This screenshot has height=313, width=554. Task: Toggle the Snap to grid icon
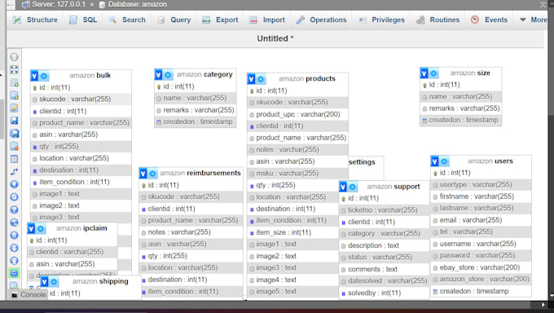(14, 236)
